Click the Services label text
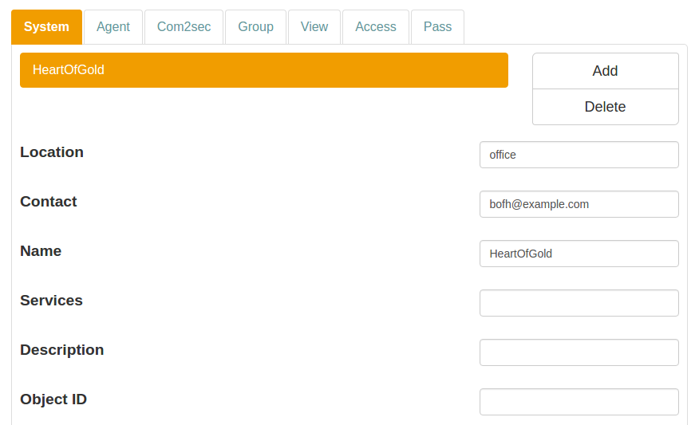 51,301
